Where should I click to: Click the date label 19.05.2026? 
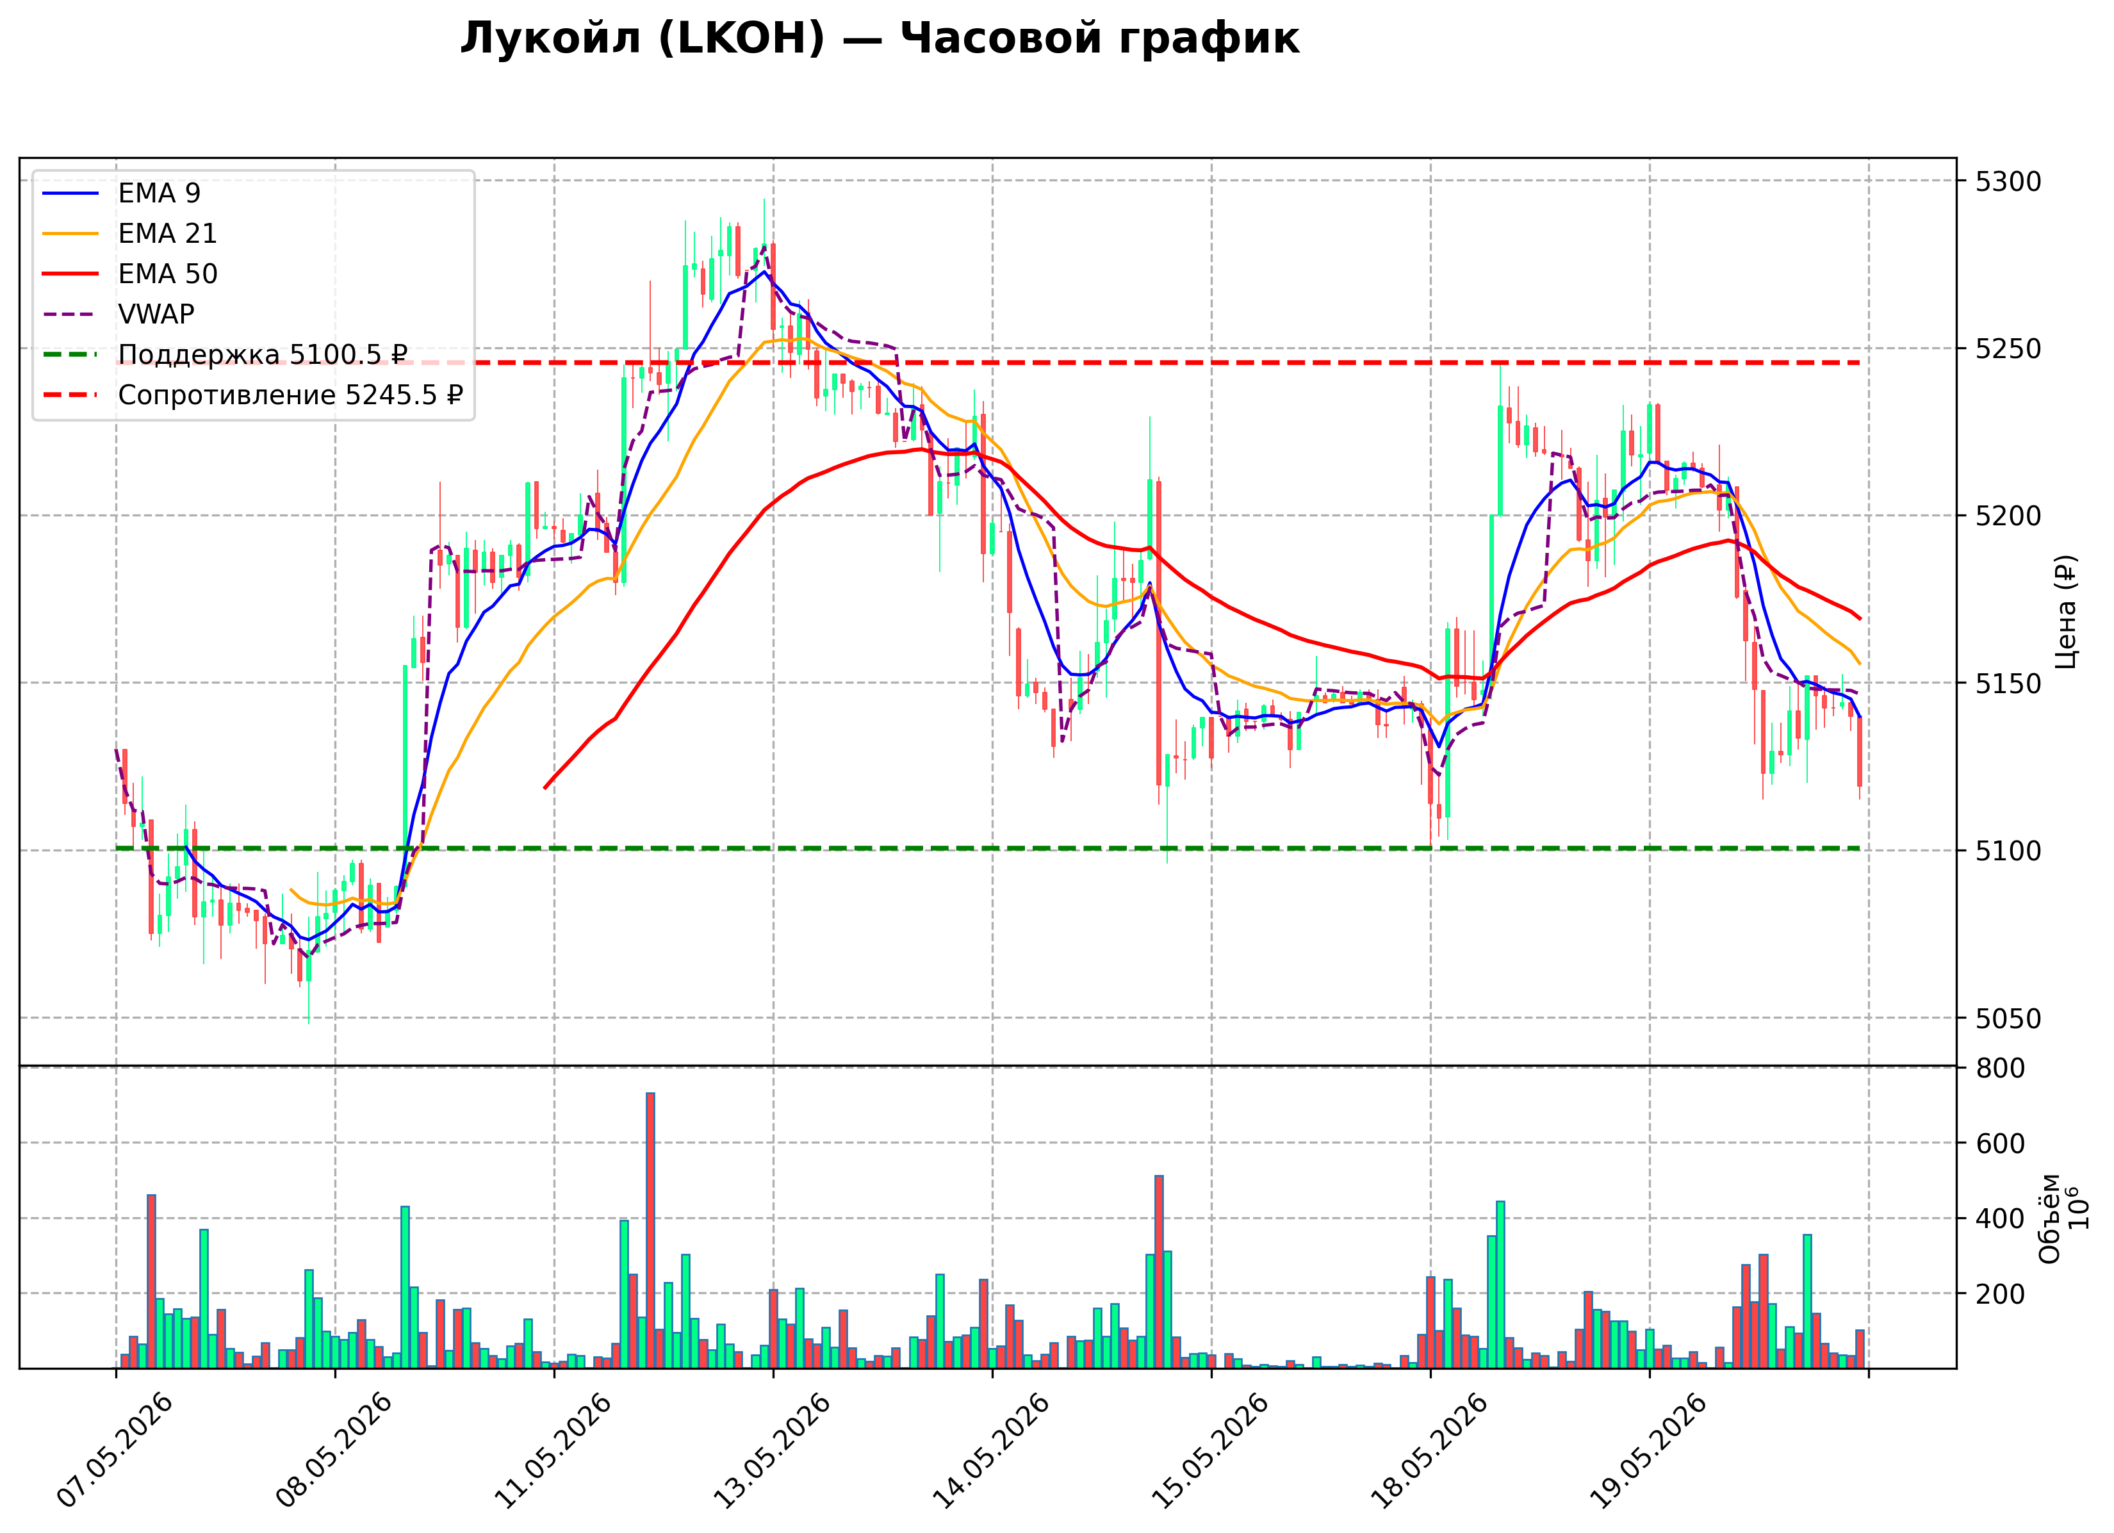pos(1648,1451)
